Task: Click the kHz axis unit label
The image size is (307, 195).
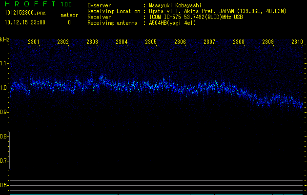Action: (4, 39)
